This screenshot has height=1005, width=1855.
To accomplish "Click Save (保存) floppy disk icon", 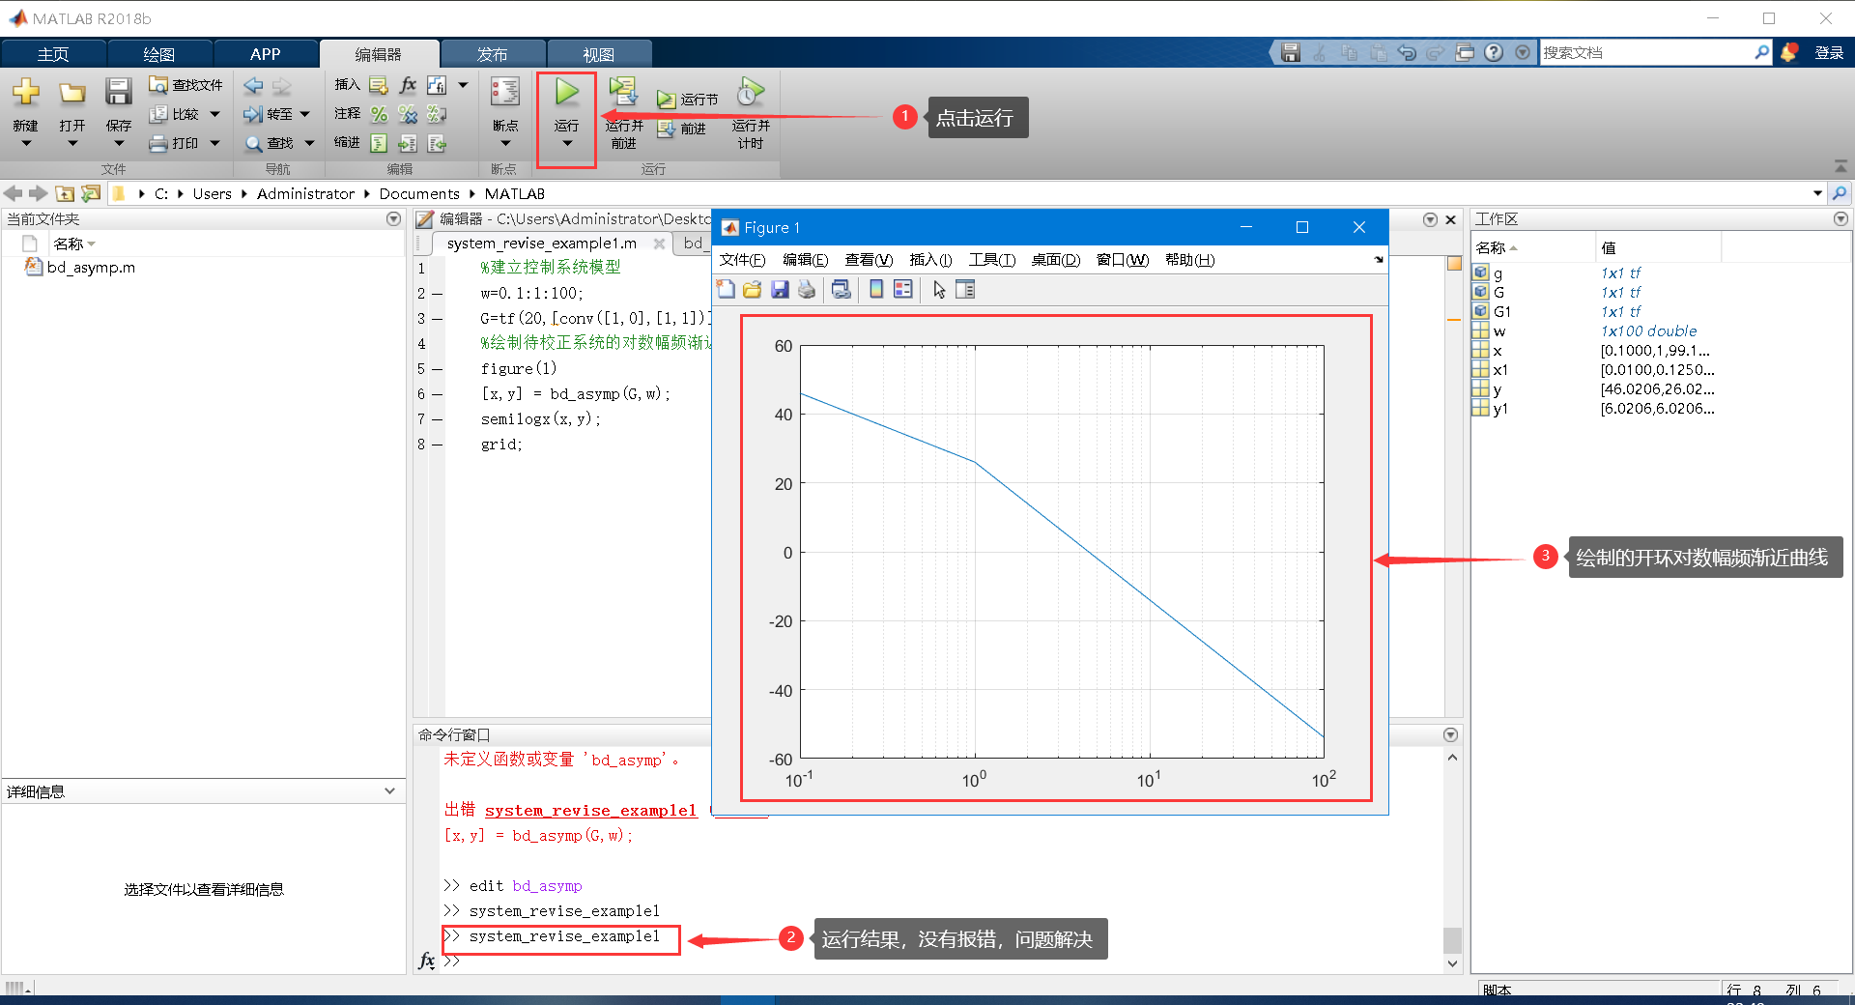I will tap(118, 92).
